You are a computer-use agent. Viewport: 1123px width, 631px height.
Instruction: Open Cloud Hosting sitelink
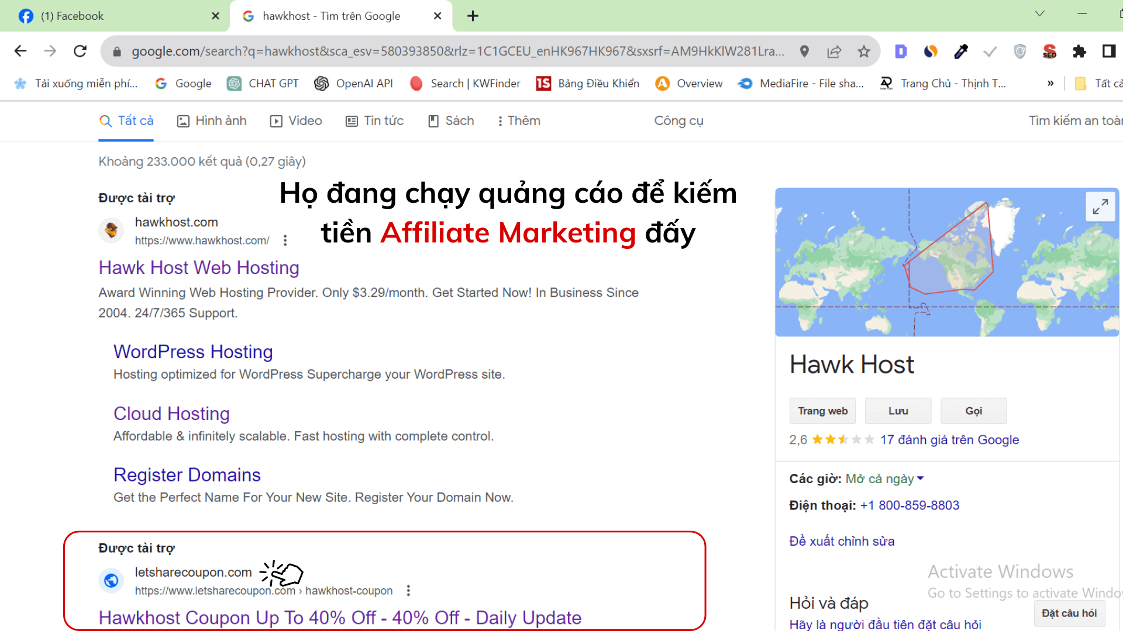click(171, 414)
